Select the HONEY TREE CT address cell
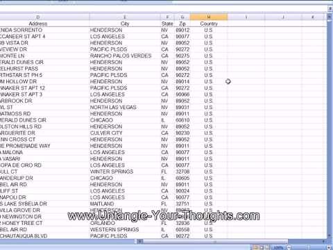The image size is (333, 250). pyautogui.click(x=44, y=223)
